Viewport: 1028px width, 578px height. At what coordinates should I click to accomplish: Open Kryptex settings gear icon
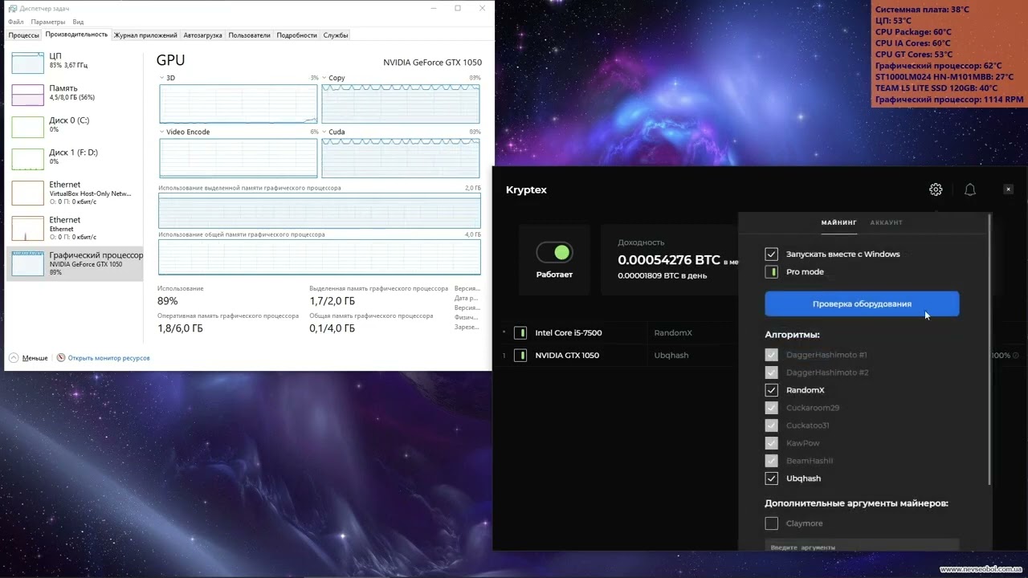936,189
